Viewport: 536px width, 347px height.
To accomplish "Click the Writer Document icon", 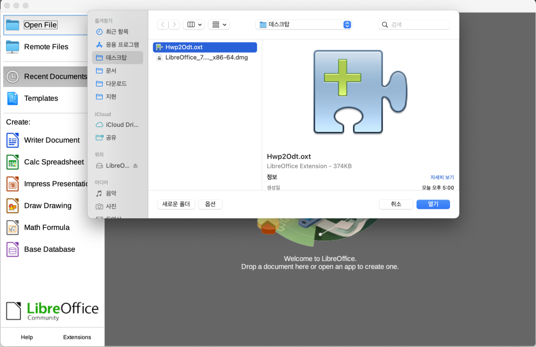I will pos(13,140).
